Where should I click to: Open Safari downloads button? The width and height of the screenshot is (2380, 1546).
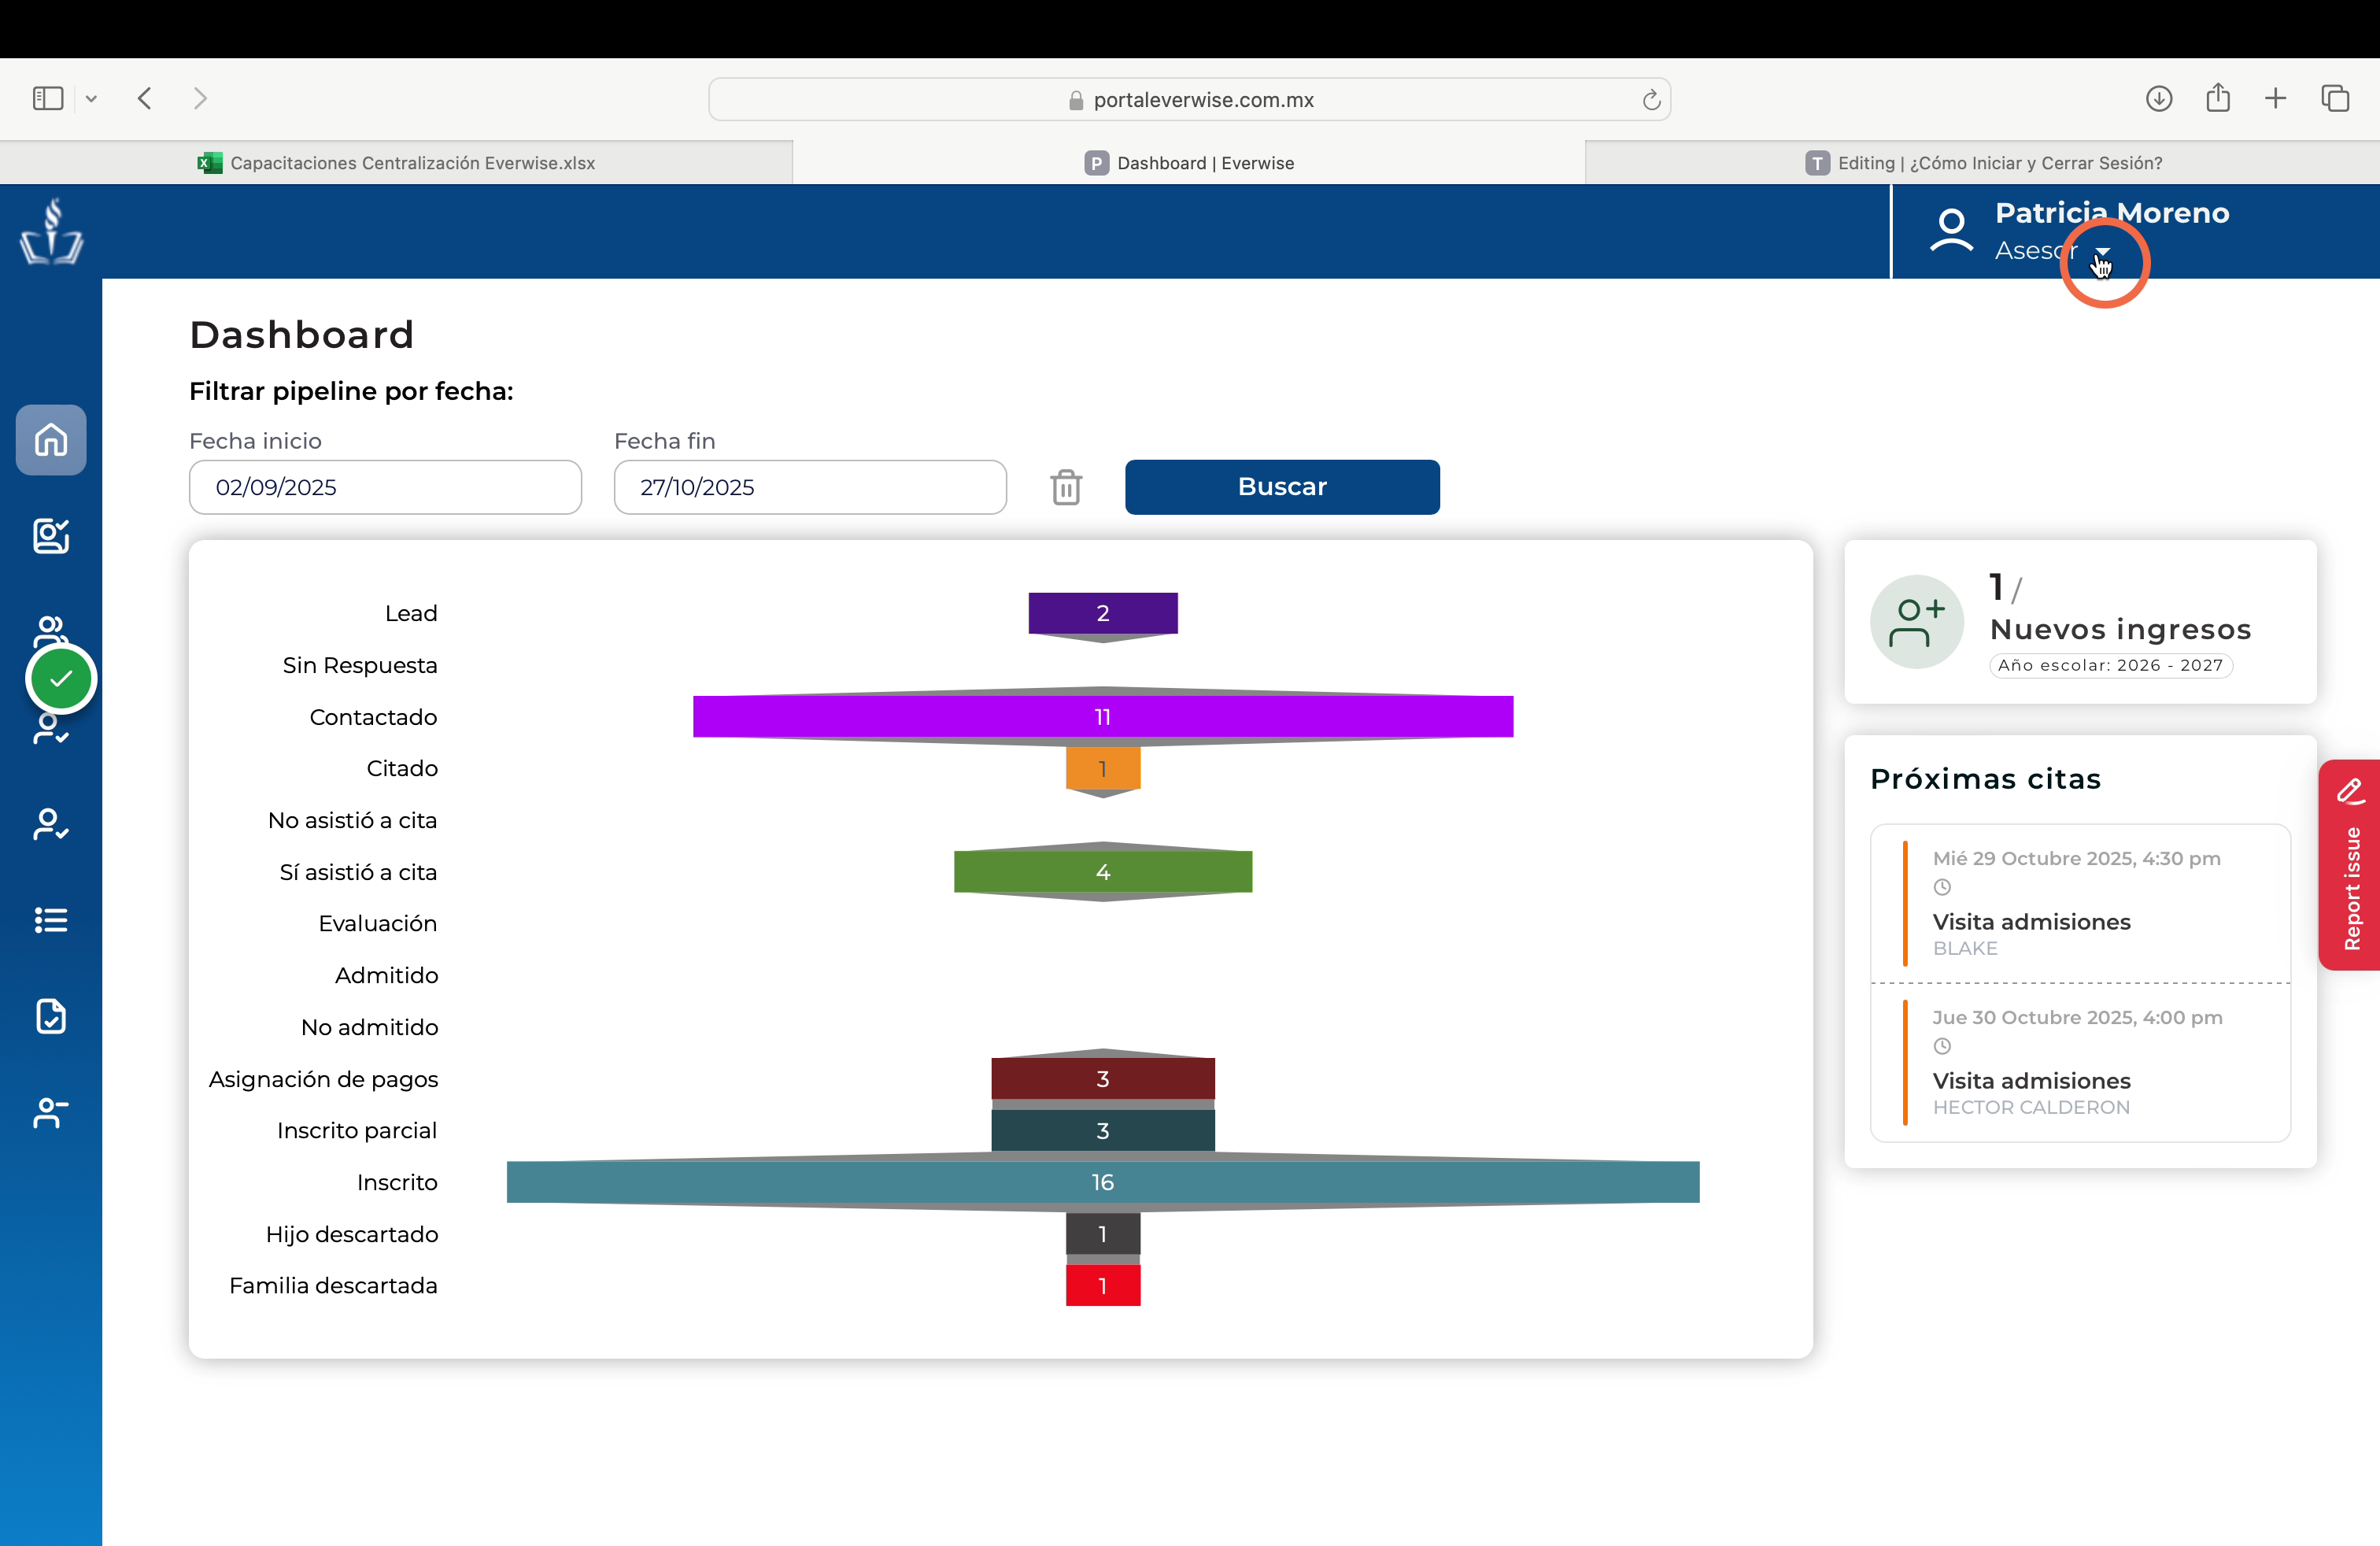tap(2159, 98)
